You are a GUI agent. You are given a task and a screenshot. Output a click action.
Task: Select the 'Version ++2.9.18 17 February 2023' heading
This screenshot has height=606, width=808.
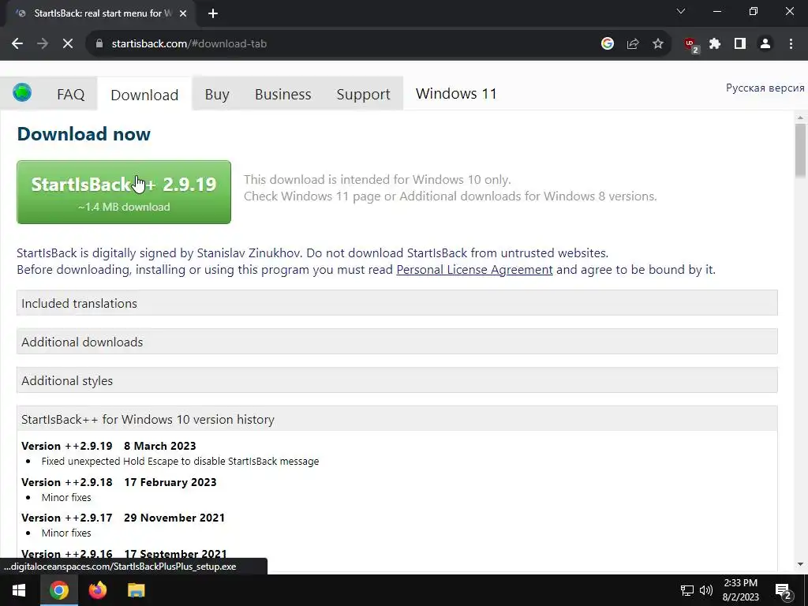(119, 482)
